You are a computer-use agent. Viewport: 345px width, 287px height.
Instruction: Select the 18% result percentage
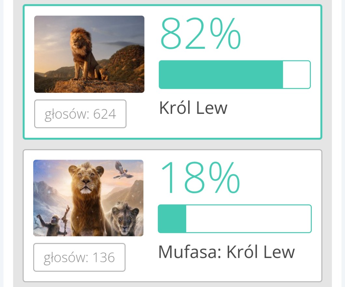pos(200,177)
